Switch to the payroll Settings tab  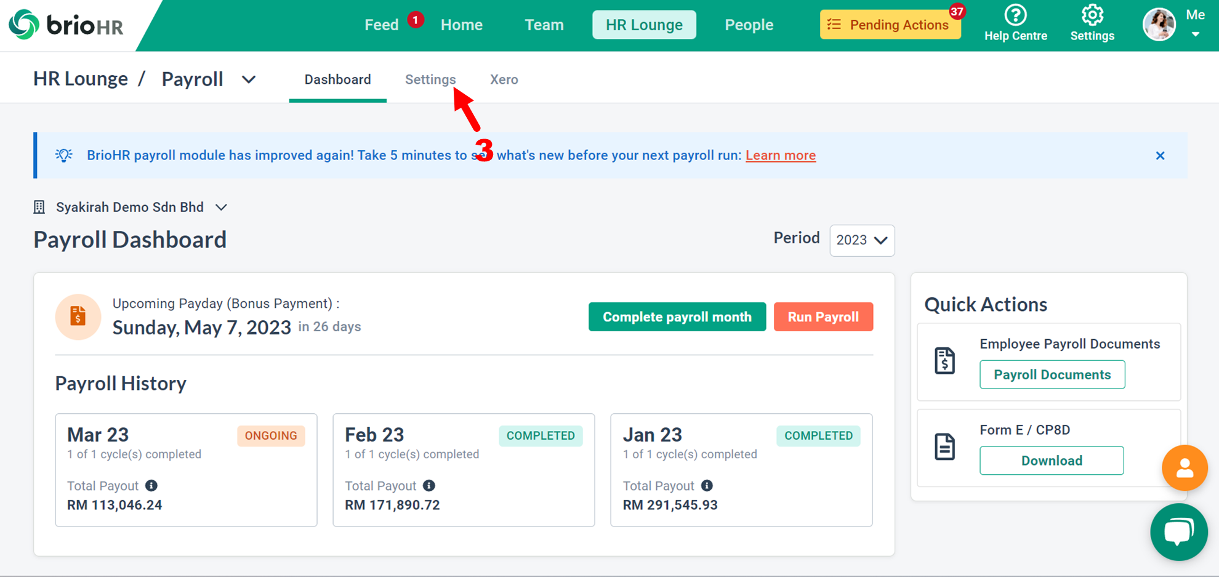click(430, 79)
